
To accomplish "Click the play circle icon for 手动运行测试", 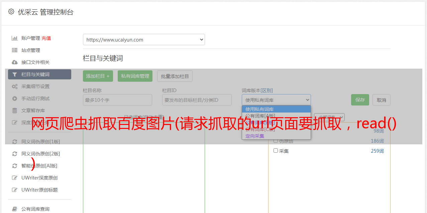I will pyautogui.click(x=14, y=98).
